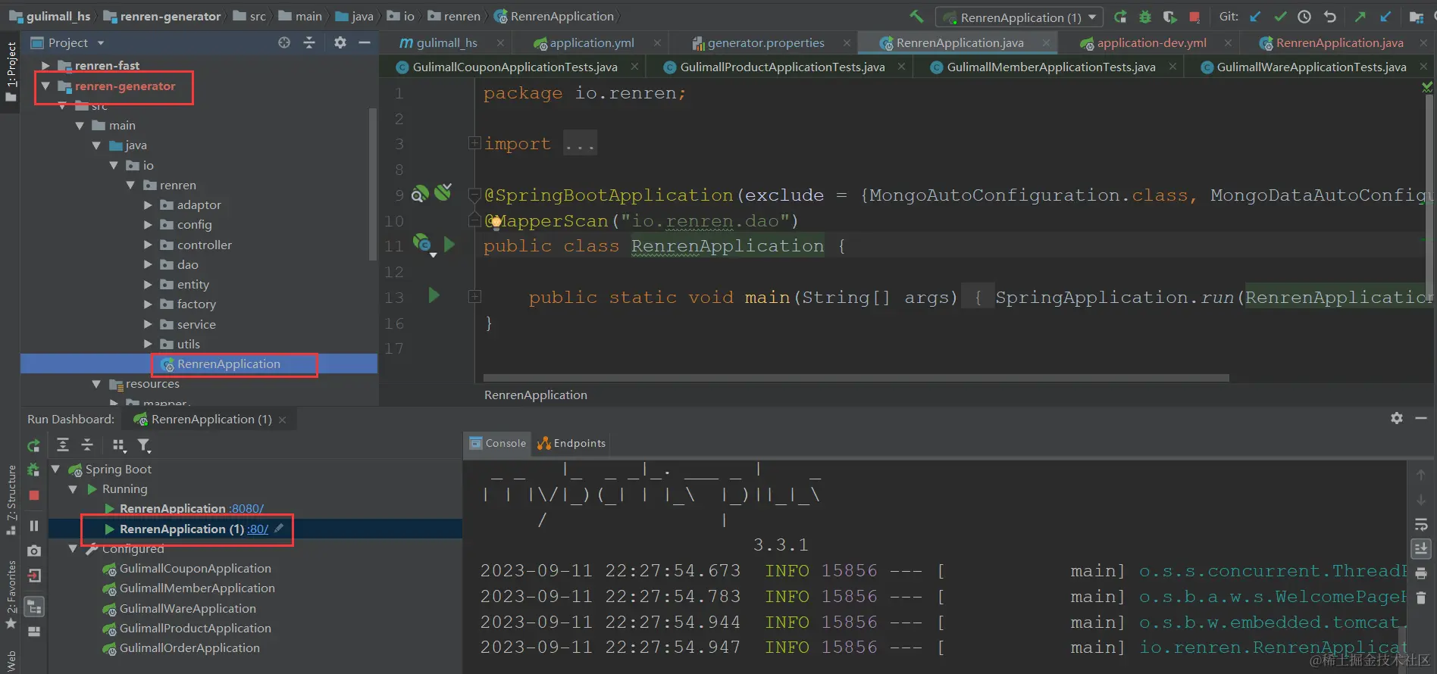Viewport: 1437px width, 674px height.
Task: Open the :8080/ link for RenrenApplication
Action: pos(247,509)
